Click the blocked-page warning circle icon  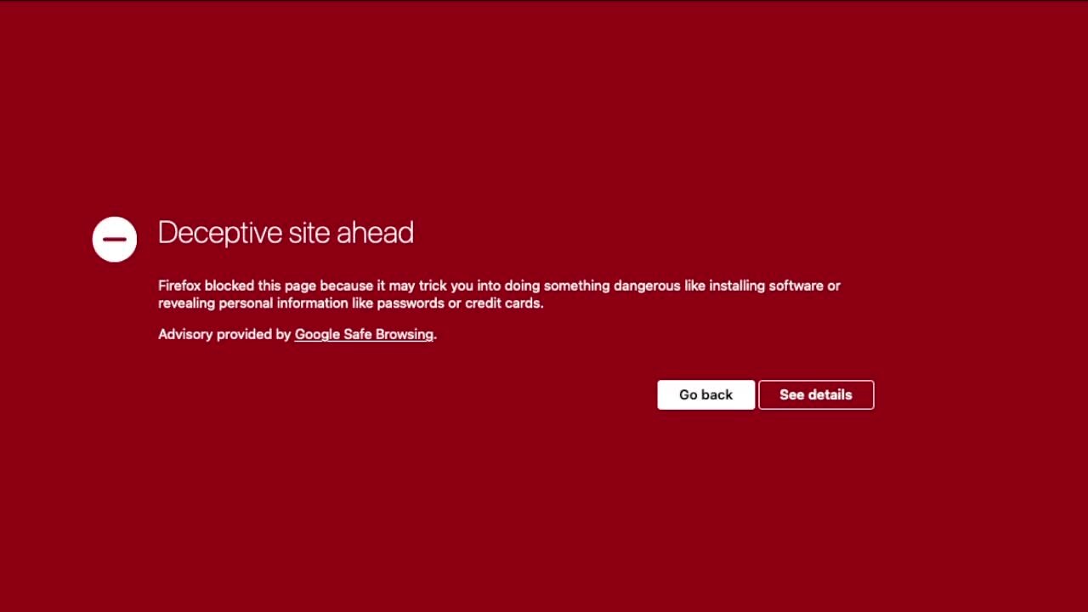pos(115,239)
